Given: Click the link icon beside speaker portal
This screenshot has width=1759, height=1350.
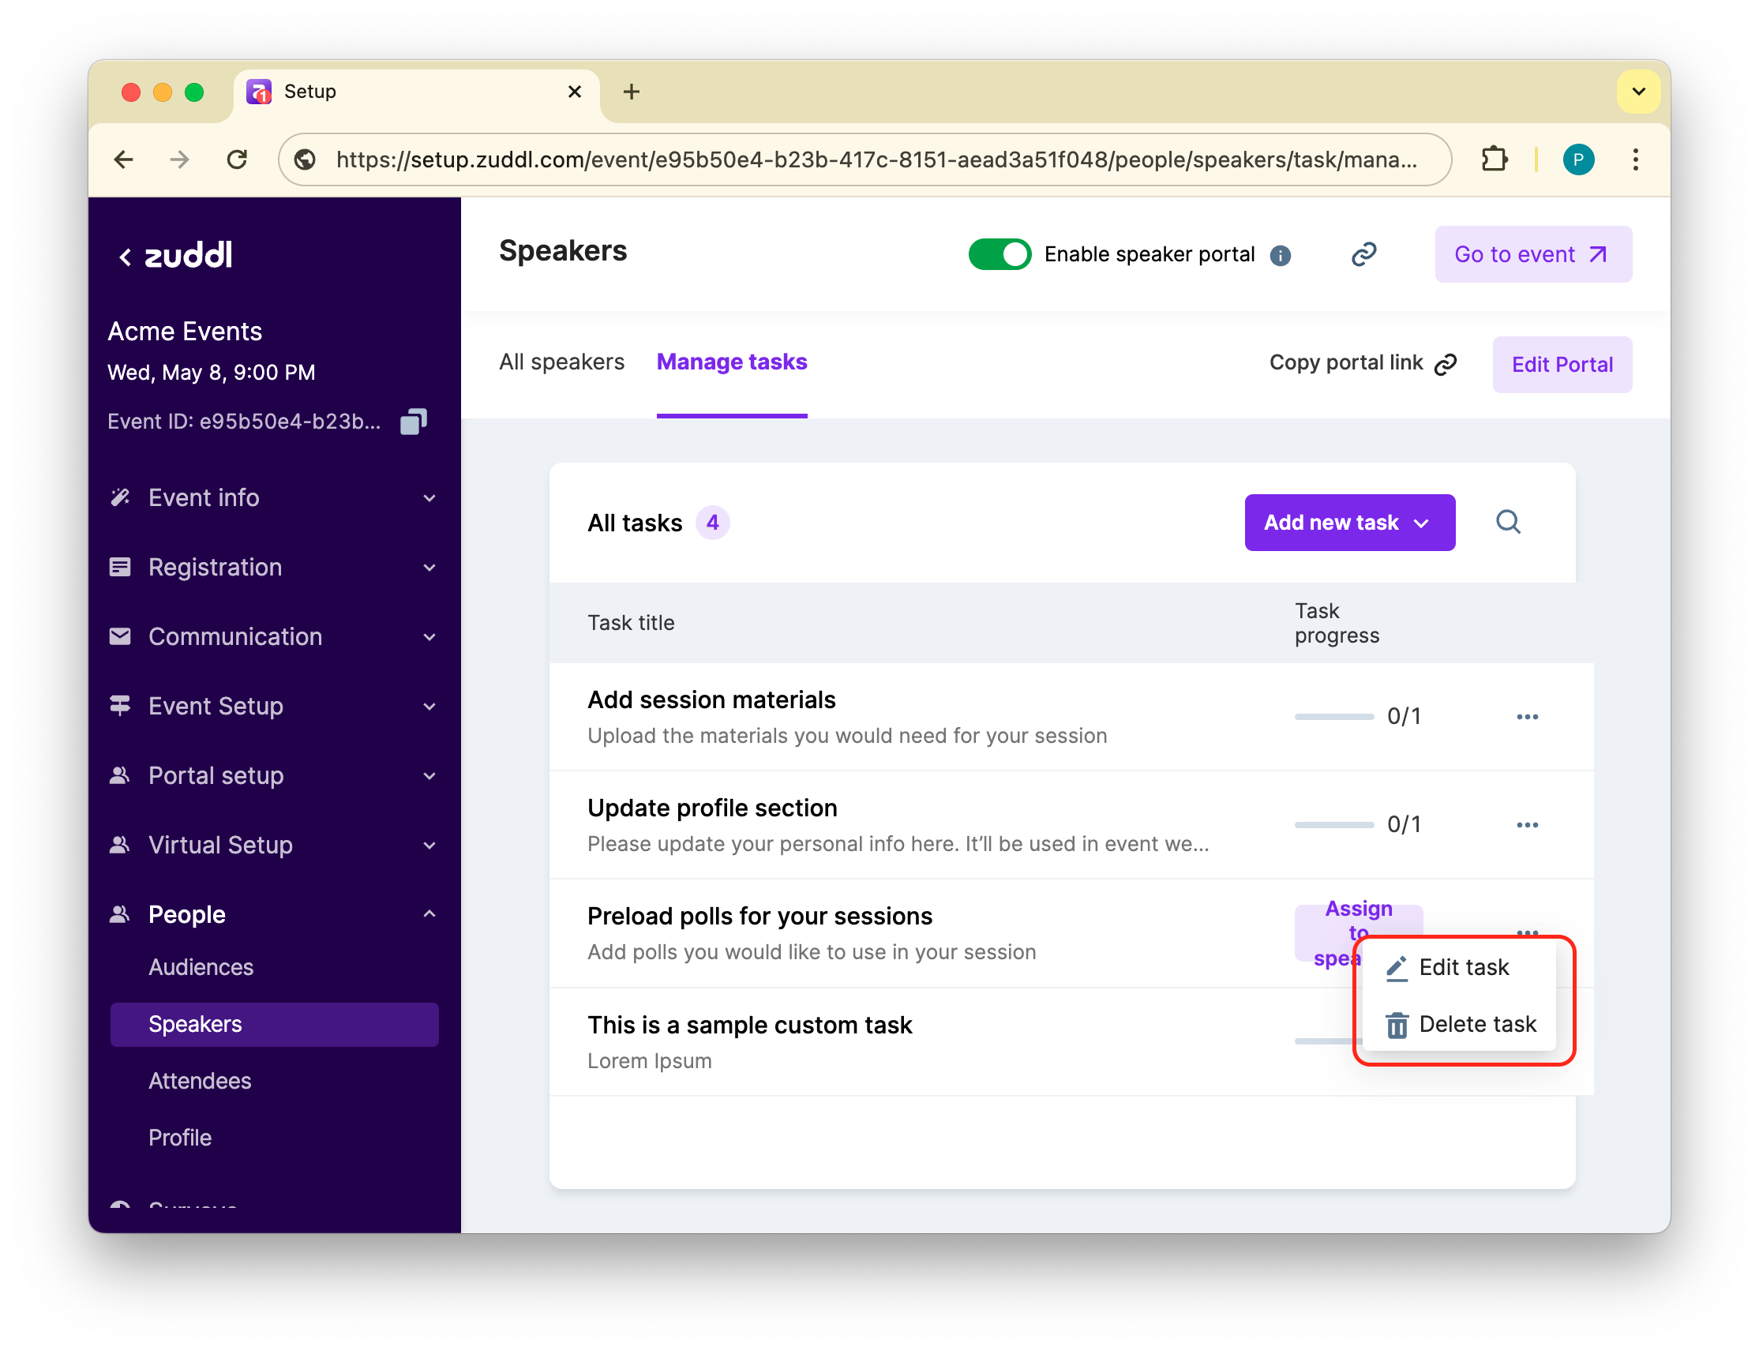Looking at the screenshot, I should click(1363, 255).
